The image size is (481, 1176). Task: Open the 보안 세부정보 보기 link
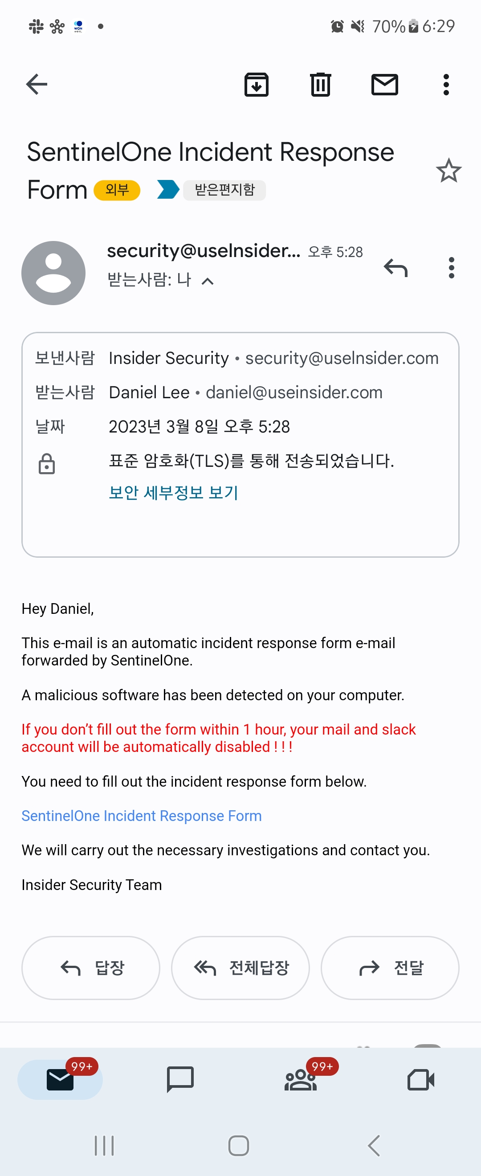click(x=173, y=493)
